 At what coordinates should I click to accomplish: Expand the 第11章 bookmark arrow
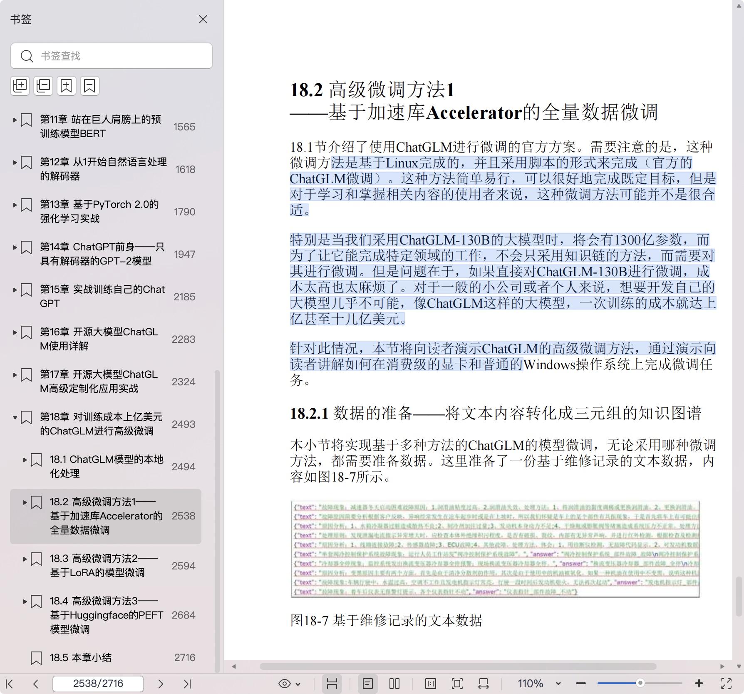tap(15, 120)
